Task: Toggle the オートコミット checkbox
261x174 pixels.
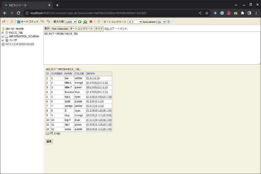Action: click(19, 22)
